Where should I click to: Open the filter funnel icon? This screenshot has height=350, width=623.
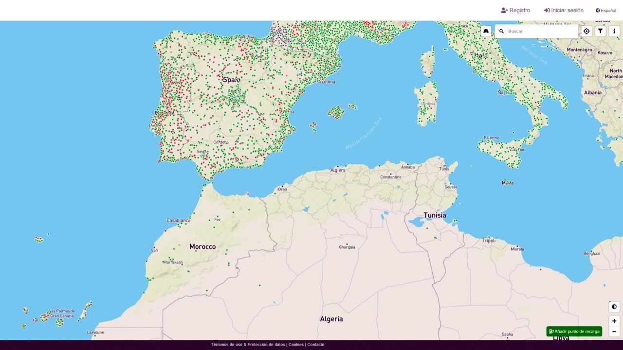click(601, 31)
